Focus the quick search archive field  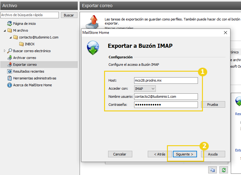coord(29,15)
